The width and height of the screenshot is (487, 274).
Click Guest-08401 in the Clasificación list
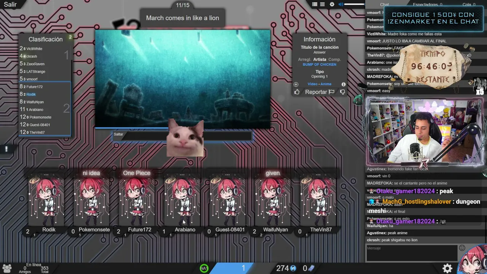40,125
